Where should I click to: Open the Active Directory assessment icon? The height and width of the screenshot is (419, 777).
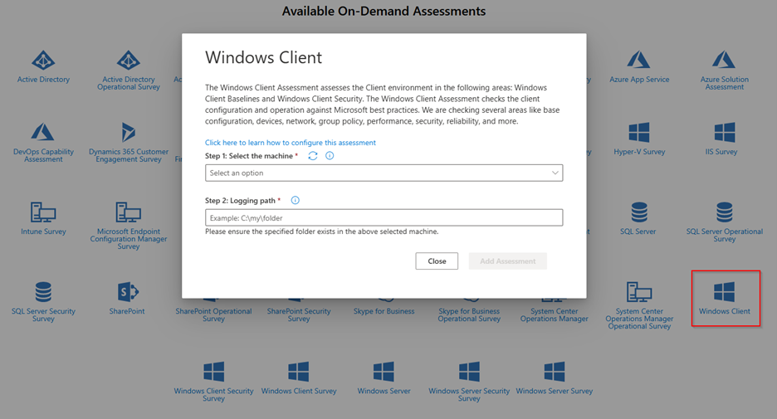click(x=43, y=61)
